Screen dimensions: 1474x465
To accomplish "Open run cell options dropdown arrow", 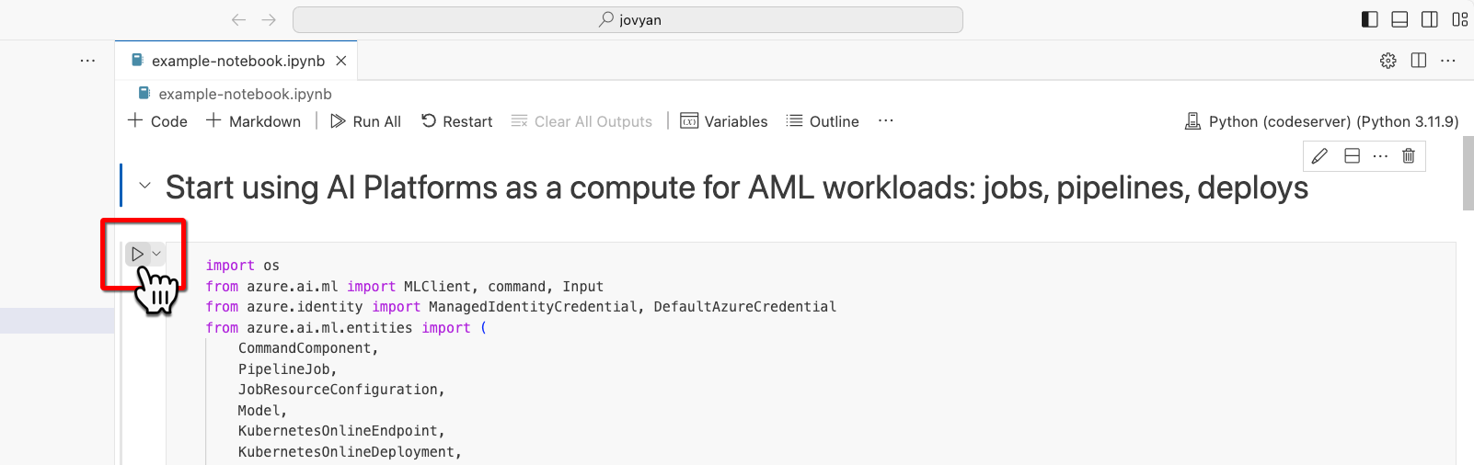I will pos(157,254).
